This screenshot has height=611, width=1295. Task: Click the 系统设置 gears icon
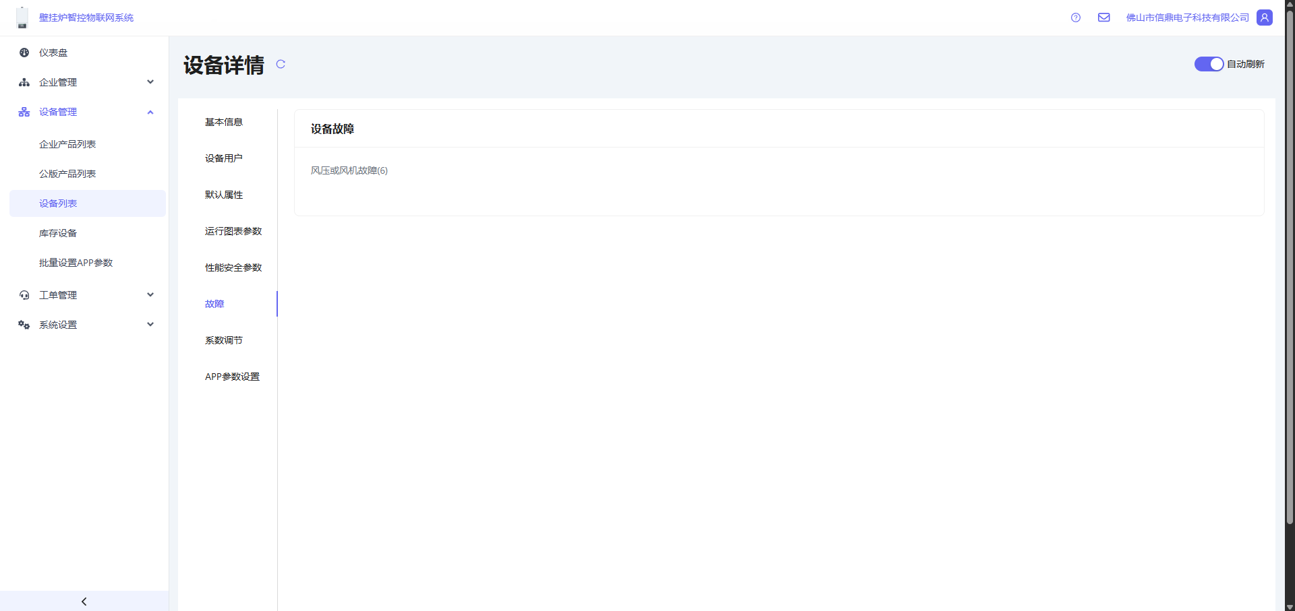24,325
